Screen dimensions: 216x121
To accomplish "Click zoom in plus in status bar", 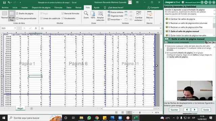I will click(152, 113).
